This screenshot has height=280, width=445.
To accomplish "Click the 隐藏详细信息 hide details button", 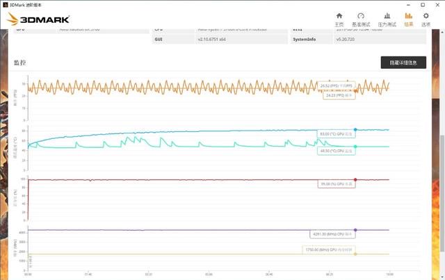I will pyautogui.click(x=403, y=63).
